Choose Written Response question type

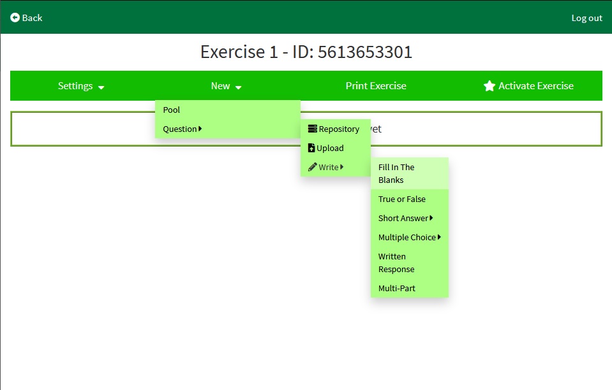point(396,263)
